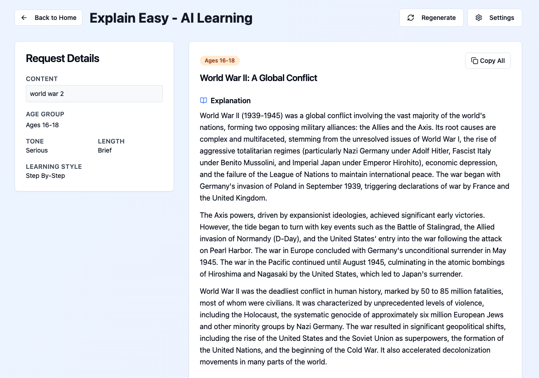Click the regenerate refresh icon
Screen dimensions: 539x378
[x=410, y=18]
